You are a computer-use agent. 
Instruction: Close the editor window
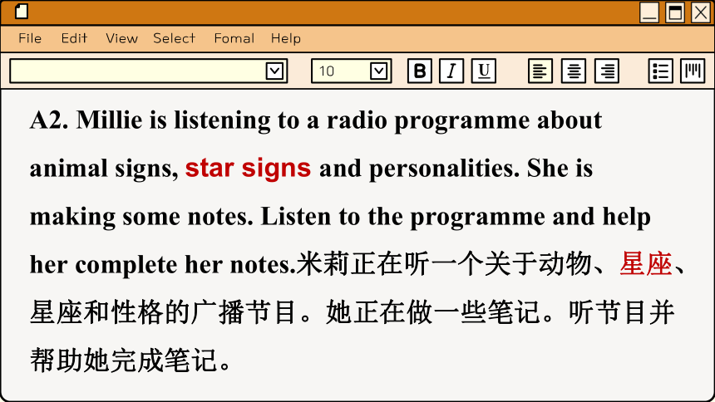click(x=701, y=12)
